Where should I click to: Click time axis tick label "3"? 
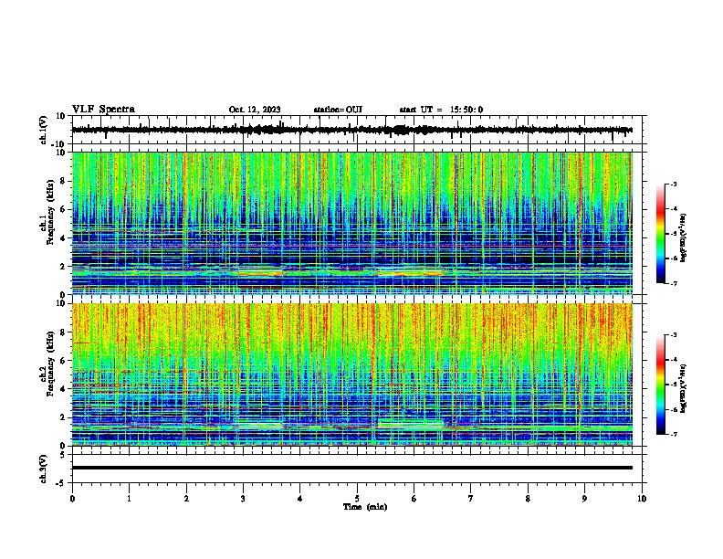243,499
